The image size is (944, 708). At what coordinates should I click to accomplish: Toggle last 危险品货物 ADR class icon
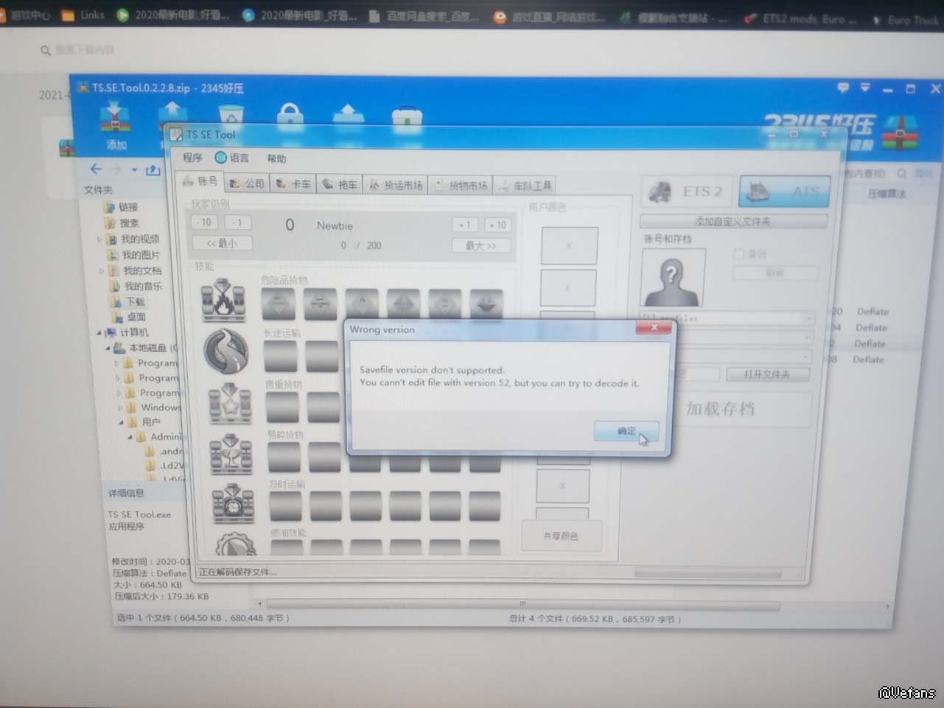click(486, 304)
